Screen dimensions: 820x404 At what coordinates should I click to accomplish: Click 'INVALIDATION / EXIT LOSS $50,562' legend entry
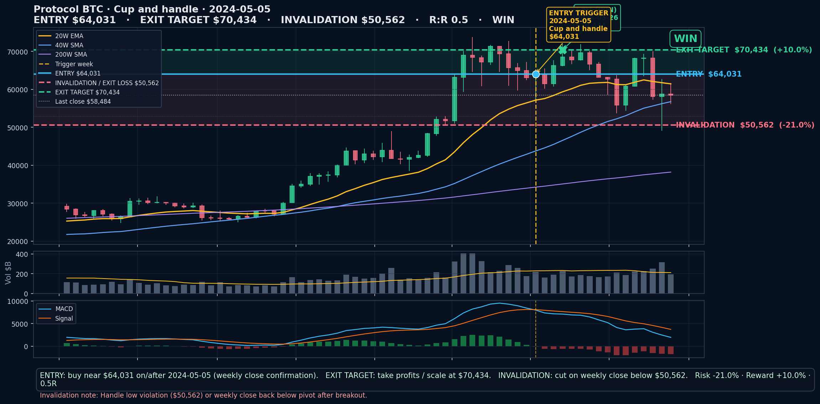pyautogui.click(x=99, y=83)
